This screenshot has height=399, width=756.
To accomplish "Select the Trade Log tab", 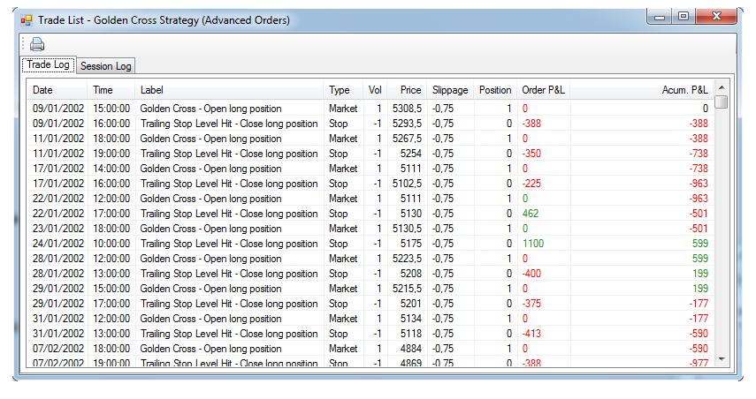I will point(49,65).
